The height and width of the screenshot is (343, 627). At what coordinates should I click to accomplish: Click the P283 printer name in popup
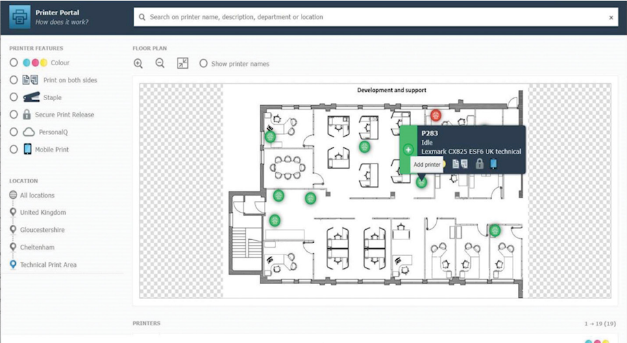click(x=430, y=133)
